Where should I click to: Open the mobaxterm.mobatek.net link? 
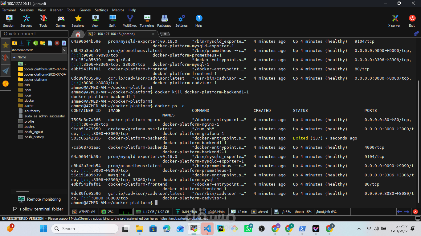click(x=184, y=218)
